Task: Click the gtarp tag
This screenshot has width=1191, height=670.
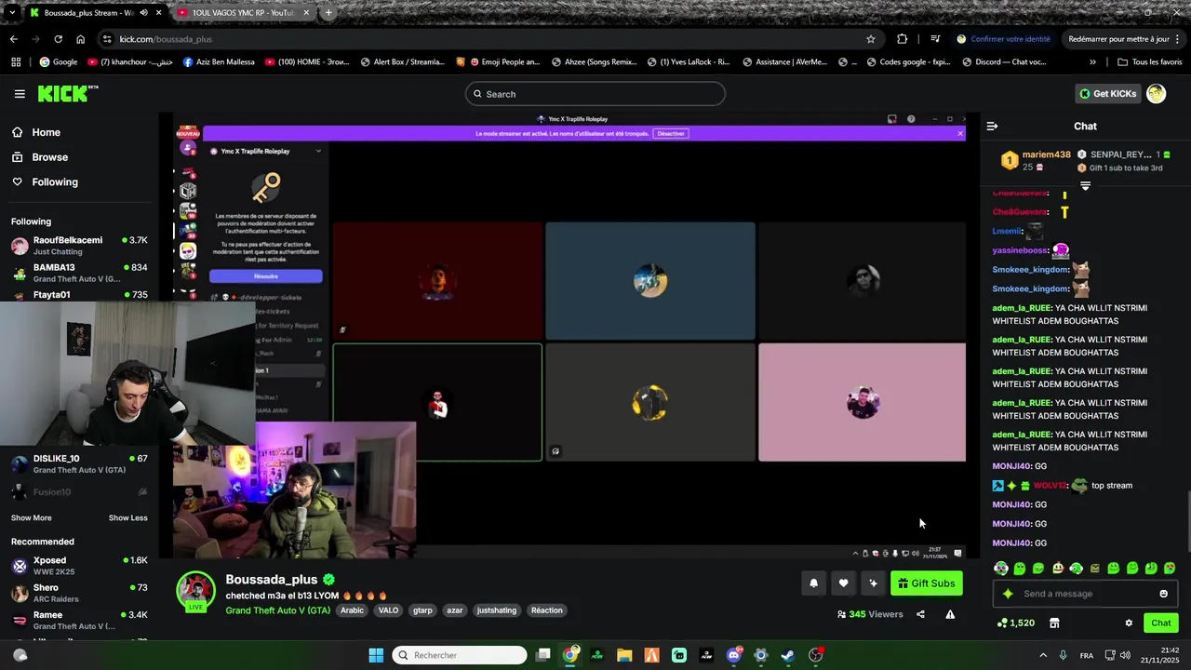Action: [x=422, y=610]
